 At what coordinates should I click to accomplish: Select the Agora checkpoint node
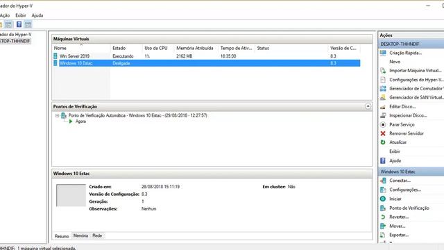coord(80,122)
